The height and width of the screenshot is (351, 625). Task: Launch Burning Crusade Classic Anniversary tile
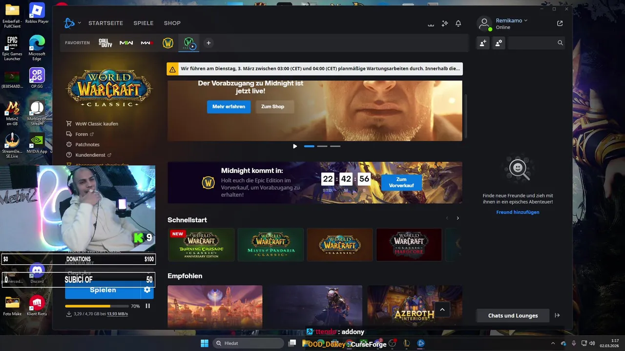point(201,245)
